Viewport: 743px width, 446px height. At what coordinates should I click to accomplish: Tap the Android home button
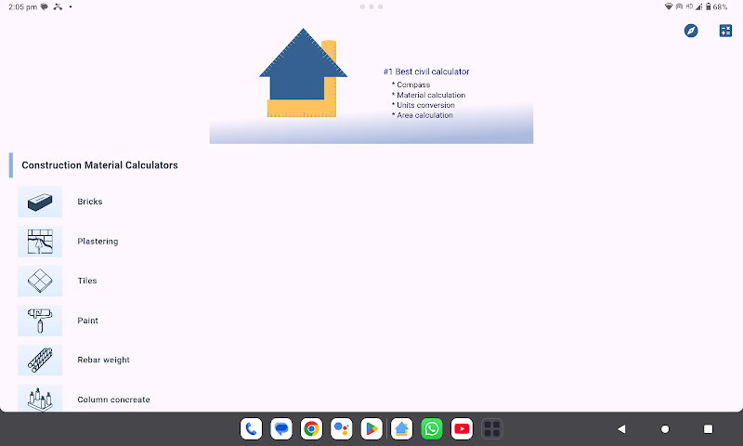(665, 429)
